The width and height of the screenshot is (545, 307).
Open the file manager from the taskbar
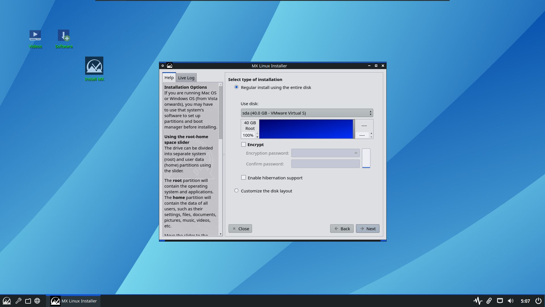pyautogui.click(x=28, y=300)
